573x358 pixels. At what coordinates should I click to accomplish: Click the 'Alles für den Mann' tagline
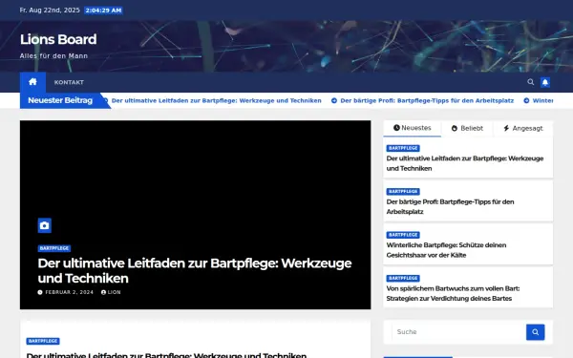(53, 56)
